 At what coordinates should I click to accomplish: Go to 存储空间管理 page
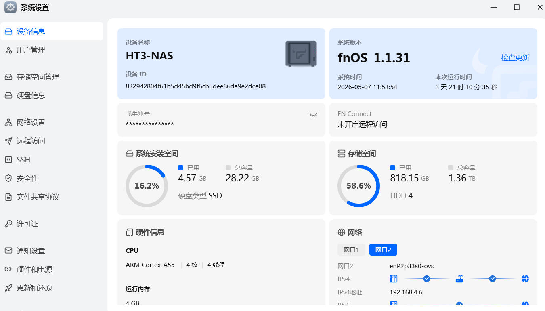coord(52,77)
